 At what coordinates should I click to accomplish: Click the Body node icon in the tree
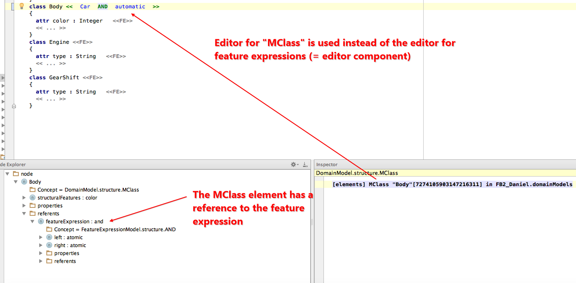click(24, 182)
